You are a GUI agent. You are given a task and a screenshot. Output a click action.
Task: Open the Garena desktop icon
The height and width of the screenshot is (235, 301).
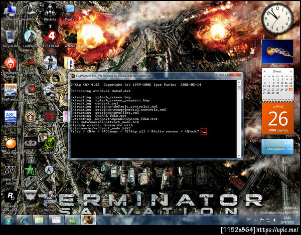pos(50,118)
